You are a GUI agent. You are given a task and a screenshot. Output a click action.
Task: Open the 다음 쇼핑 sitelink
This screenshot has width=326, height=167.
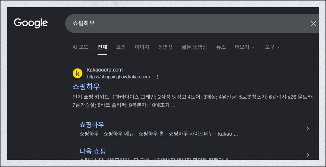[x=93, y=151]
